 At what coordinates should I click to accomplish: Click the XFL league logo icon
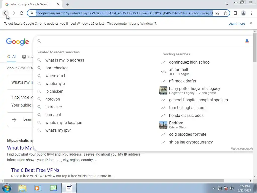pos(163,72)
